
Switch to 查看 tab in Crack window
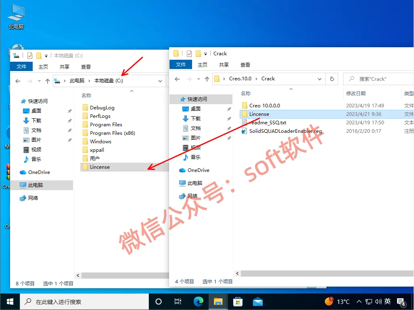coord(245,65)
